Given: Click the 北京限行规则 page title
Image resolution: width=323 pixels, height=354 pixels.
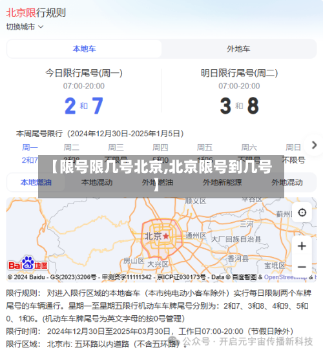Looking at the screenshot, I should (x=36, y=13).
